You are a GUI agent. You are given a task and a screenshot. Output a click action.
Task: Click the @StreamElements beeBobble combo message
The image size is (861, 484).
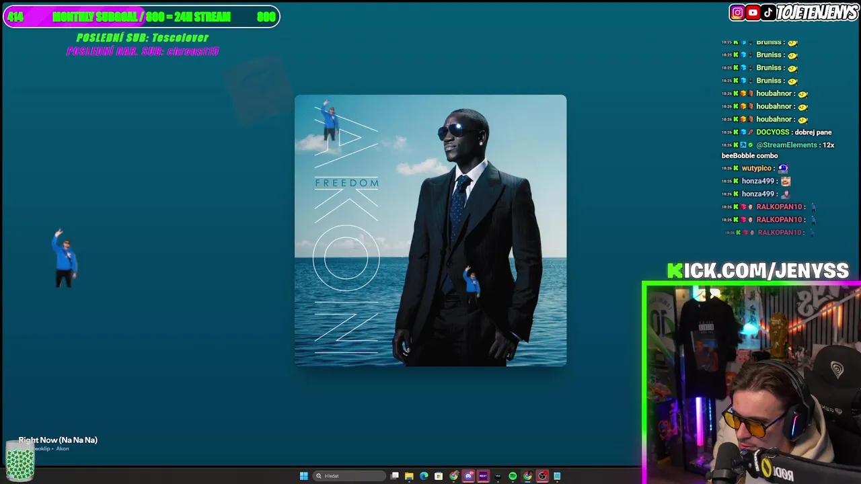pos(778,150)
